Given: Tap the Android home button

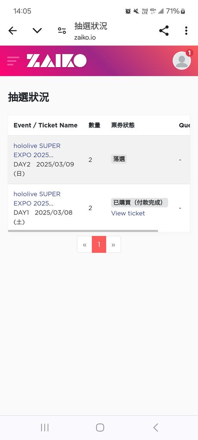Looking at the screenshot, I should [x=100, y=428].
